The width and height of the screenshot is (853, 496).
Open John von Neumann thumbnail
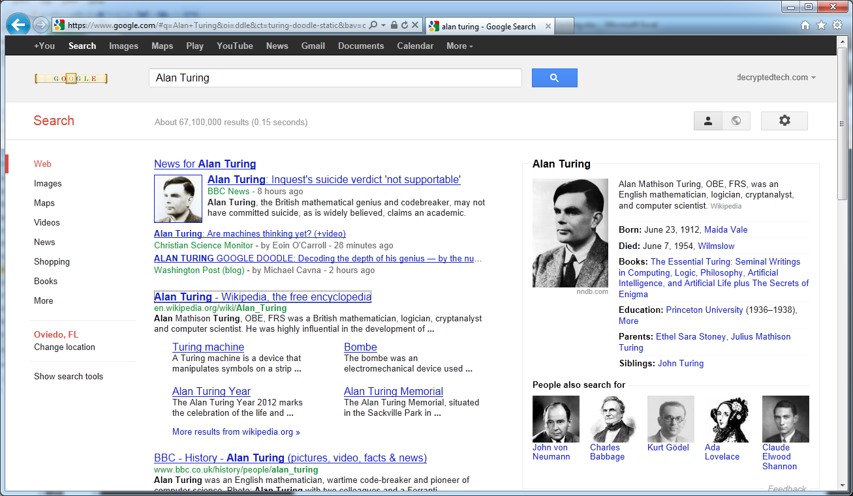556,419
